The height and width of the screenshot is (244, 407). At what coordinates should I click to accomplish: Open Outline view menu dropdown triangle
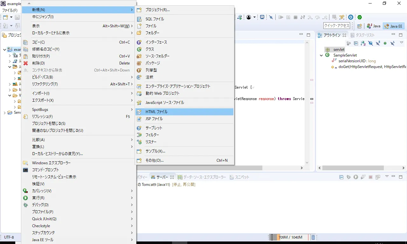(x=402, y=43)
